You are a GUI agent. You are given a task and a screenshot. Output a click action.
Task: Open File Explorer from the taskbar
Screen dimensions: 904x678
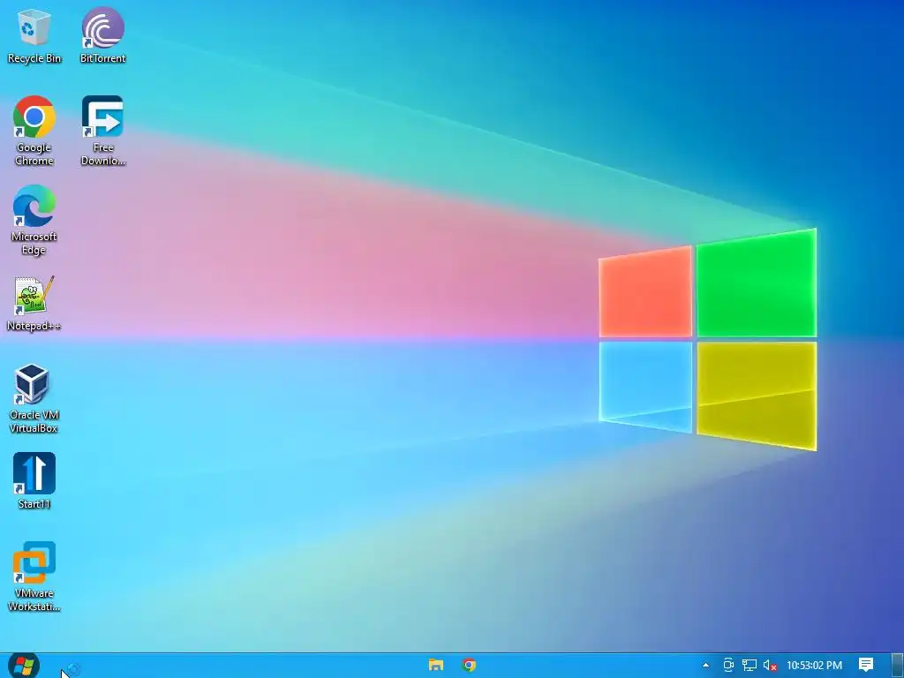(x=436, y=666)
